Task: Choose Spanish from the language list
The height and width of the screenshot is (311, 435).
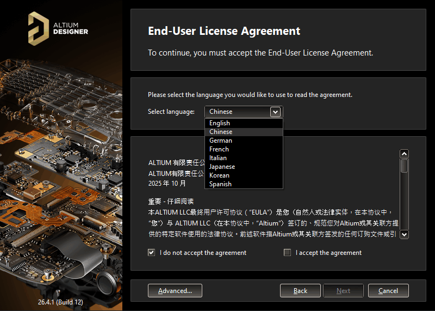Action: (x=220, y=184)
